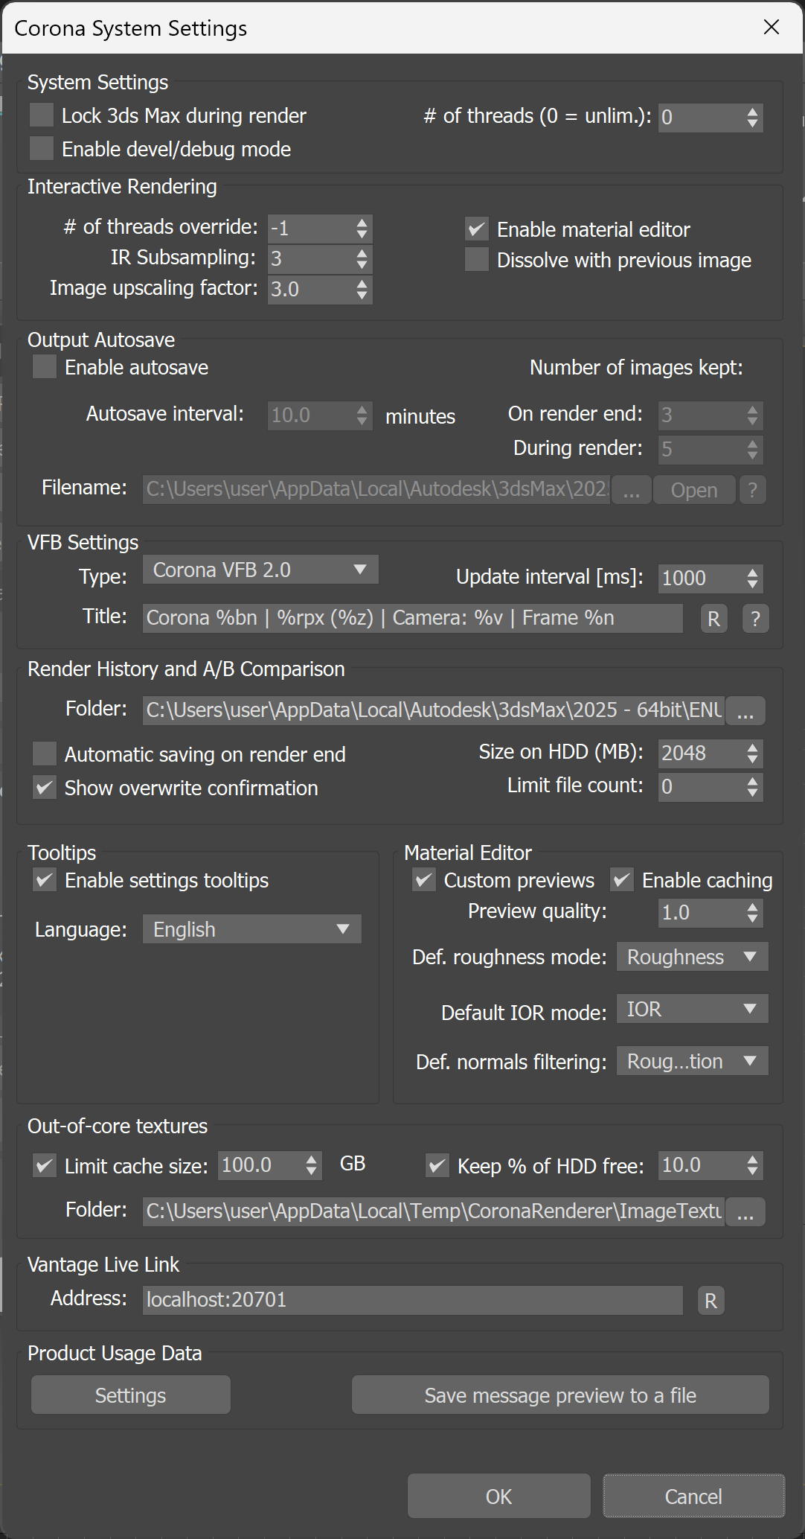
Task: Open VFB Title help question mark
Action: (x=756, y=618)
